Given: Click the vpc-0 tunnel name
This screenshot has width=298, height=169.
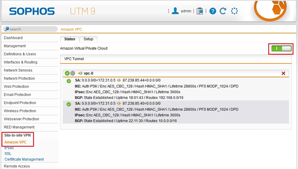Looking at the screenshot, I should tap(88, 73).
